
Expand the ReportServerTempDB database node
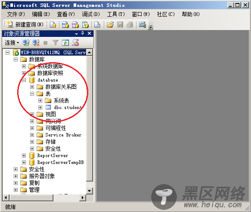pos(24,162)
